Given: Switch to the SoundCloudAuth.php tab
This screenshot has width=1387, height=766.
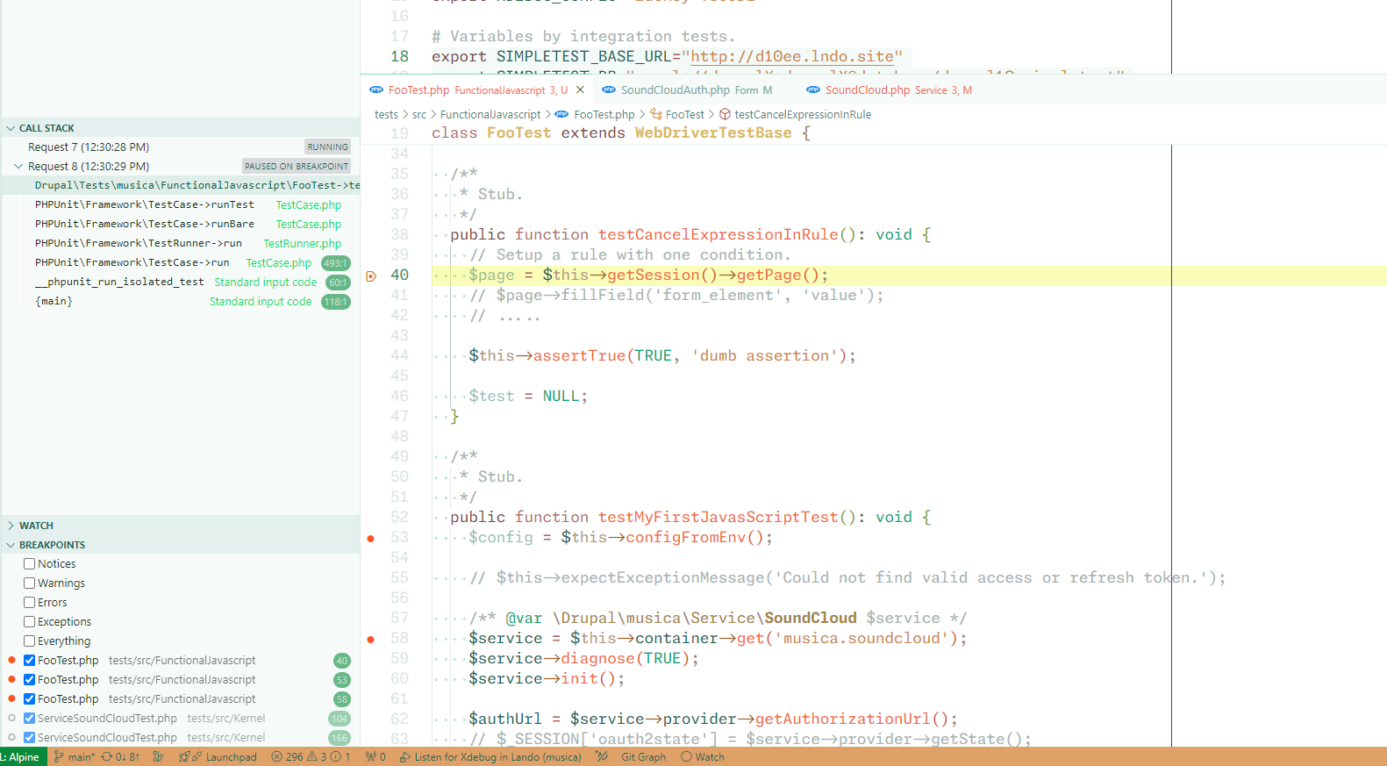Looking at the screenshot, I should click(696, 90).
